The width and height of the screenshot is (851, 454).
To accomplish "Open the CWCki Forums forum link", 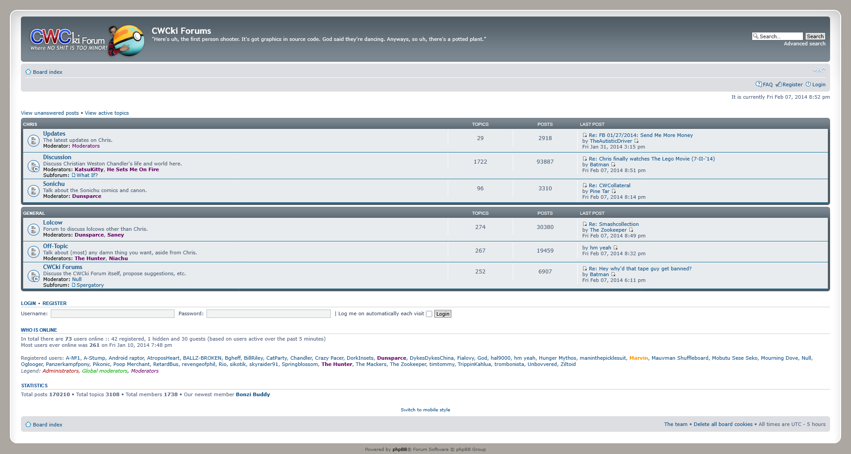I will [x=63, y=267].
